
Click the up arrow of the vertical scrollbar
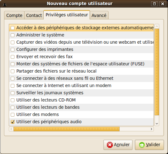(x=157, y=26)
